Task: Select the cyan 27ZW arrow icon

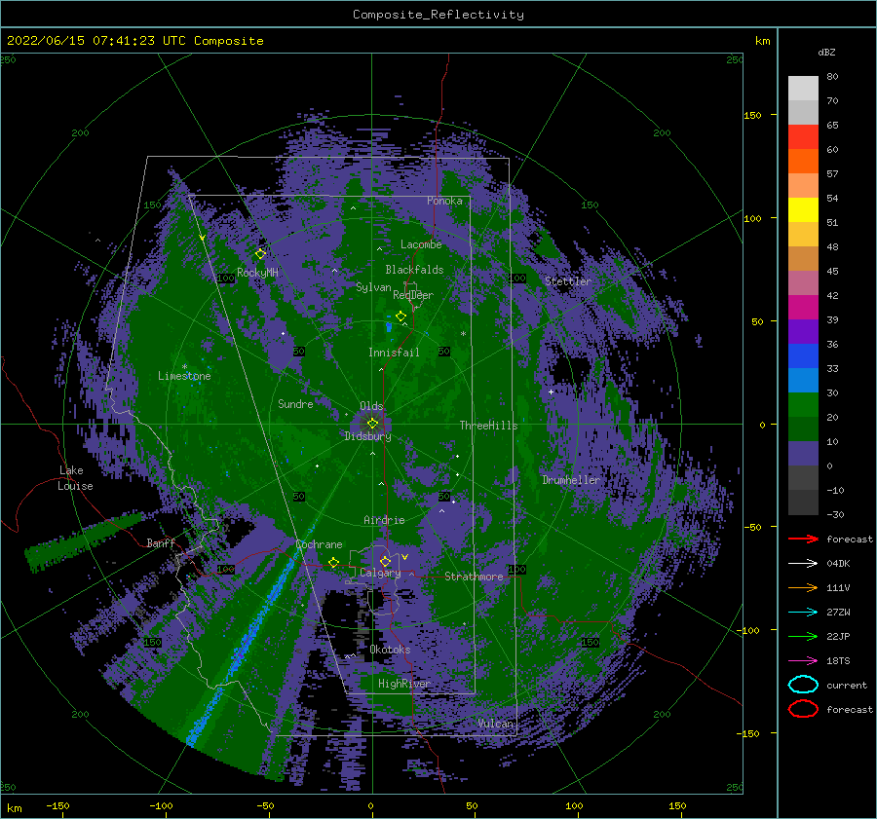Action: [803, 613]
